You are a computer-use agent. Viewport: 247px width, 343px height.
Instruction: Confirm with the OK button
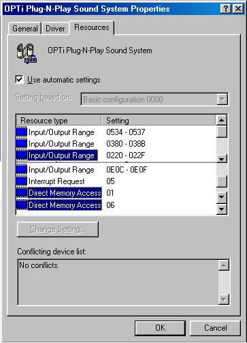[160, 328]
